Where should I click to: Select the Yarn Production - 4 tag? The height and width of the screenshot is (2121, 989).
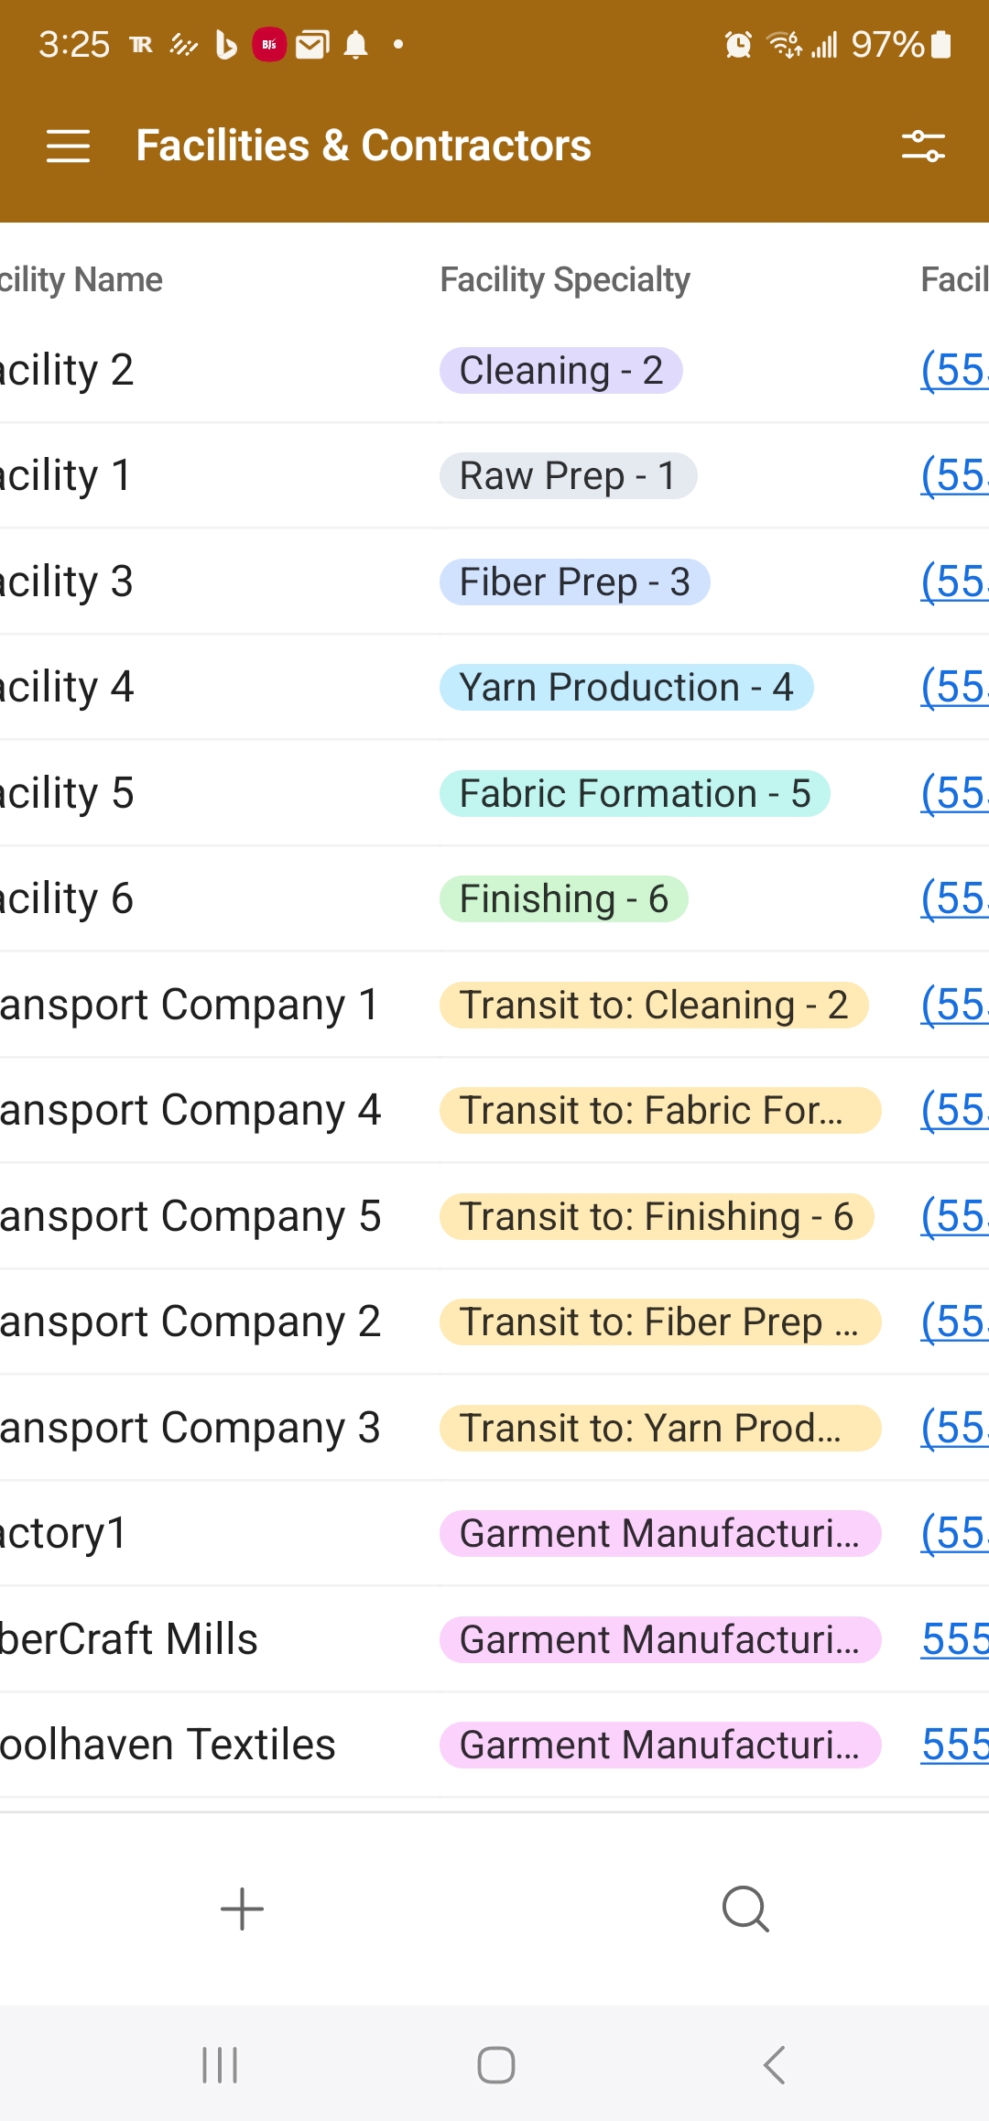click(626, 688)
